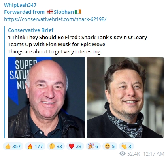
Task: Open the forwarded source Siobhan
Action: coord(64,12)
